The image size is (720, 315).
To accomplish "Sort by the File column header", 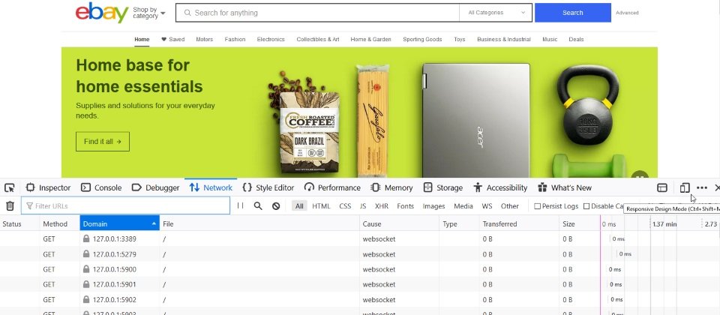I will [259, 224].
